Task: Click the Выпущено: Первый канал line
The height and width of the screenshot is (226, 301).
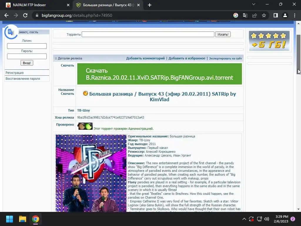Action: (x=148, y=148)
